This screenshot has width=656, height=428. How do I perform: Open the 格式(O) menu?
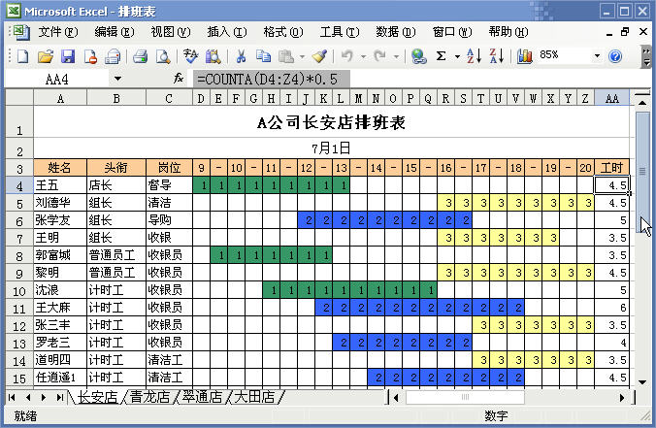click(x=282, y=32)
